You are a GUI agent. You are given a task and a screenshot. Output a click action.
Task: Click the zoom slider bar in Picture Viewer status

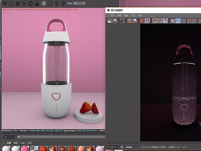pos(133,147)
